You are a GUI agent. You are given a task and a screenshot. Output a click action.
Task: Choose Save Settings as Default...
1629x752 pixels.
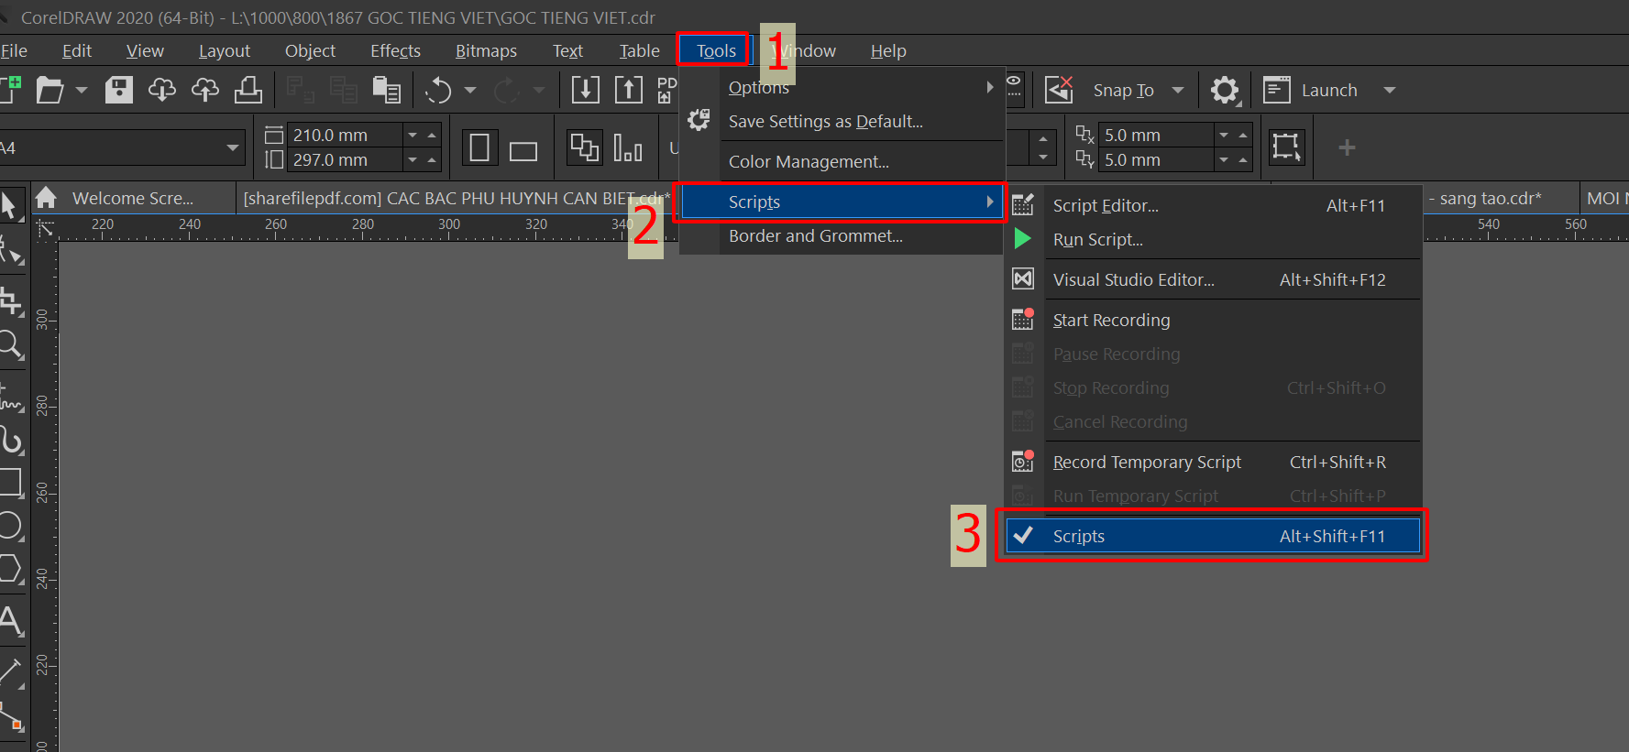(x=842, y=121)
